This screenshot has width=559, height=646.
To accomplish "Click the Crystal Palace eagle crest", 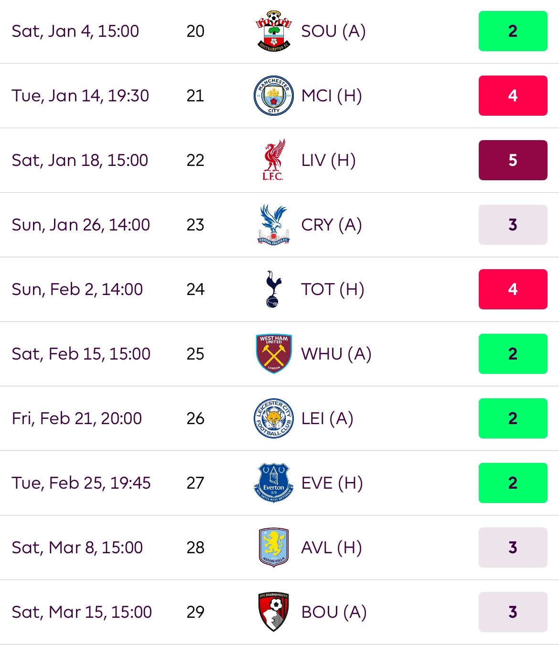I will click(x=273, y=225).
